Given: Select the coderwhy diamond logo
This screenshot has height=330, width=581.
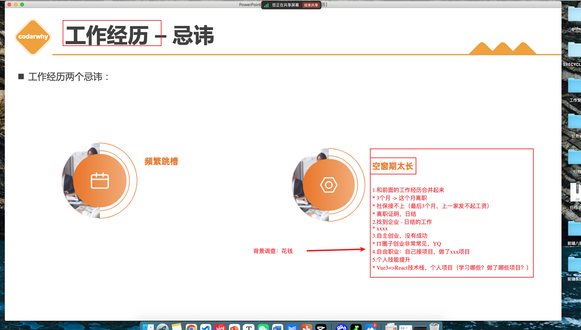Looking at the screenshot, I should coord(32,37).
